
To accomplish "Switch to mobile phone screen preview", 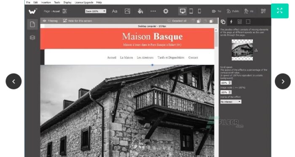I will (x=199, y=11).
